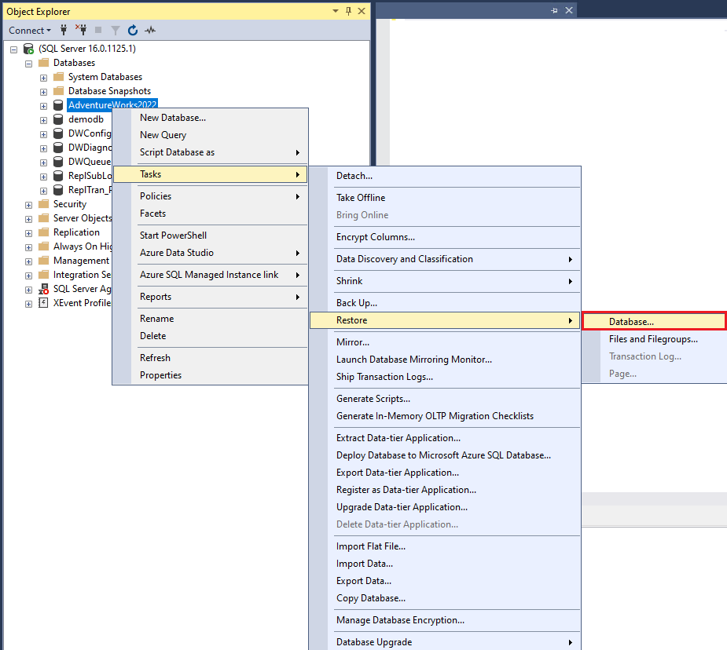Click the Connect plug icon in Object Explorer toolbar
Image resolution: width=727 pixels, height=650 pixels.
coord(62,29)
